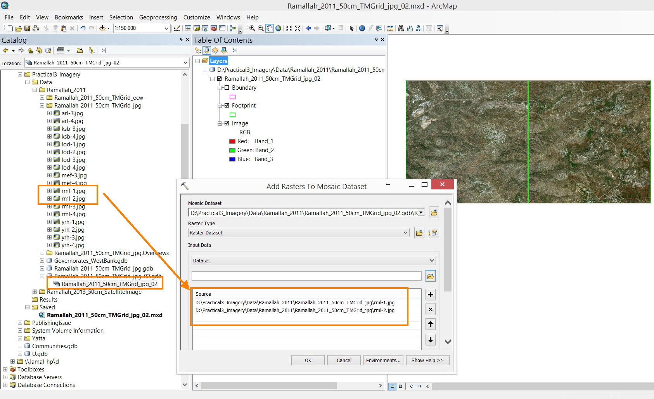The image size is (654, 399).
Task: Select the Zoom In tool
Action: [252, 28]
